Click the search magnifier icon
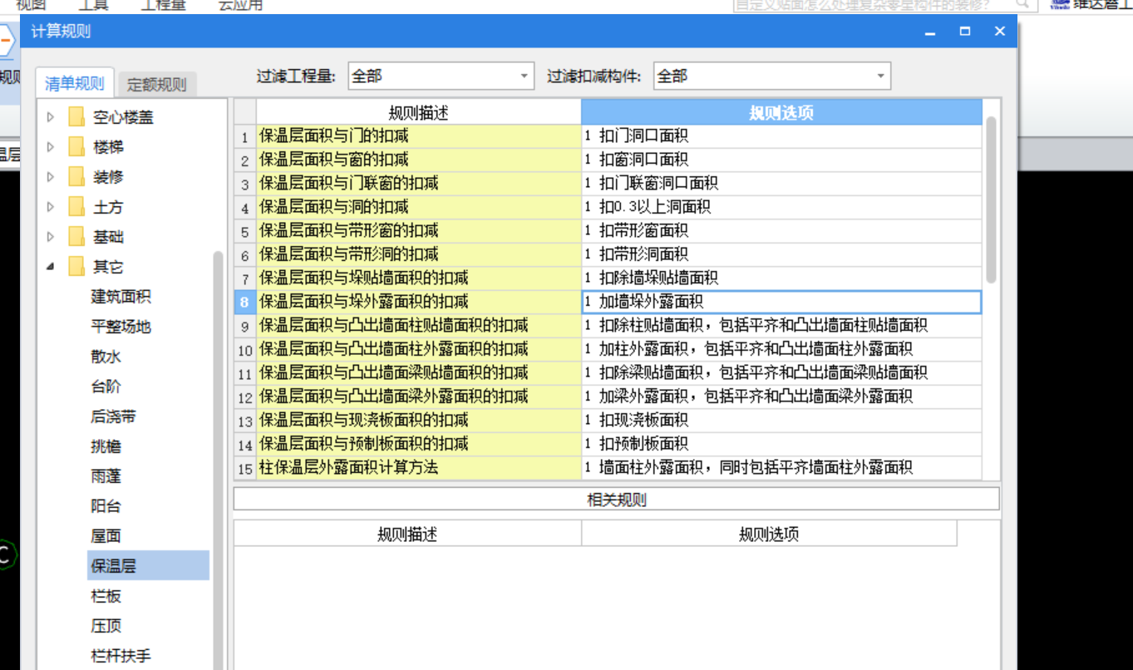The height and width of the screenshot is (670, 1133). [x=1024, y=4]
